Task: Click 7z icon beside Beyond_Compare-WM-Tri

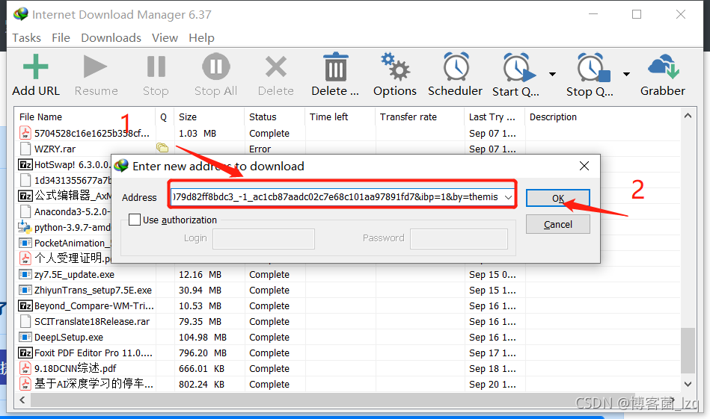Action: pyautogui.click(x=25, y=305)
